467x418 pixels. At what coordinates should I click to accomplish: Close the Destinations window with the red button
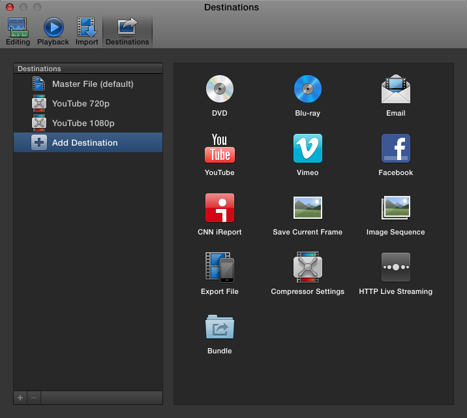click(x=10, y=7)
